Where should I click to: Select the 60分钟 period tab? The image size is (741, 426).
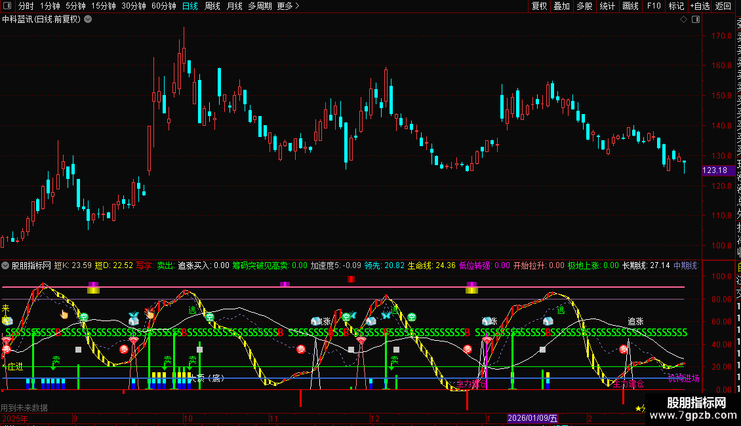pyautogui.click(x=163, y=6)
